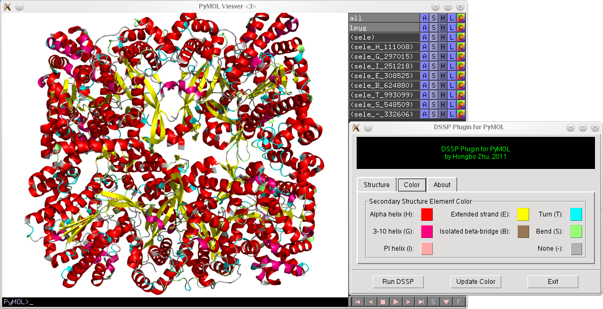Toggle the (sele_H_111008) selection
This screenshot has width=603, height=309.
tap(383, 47)
